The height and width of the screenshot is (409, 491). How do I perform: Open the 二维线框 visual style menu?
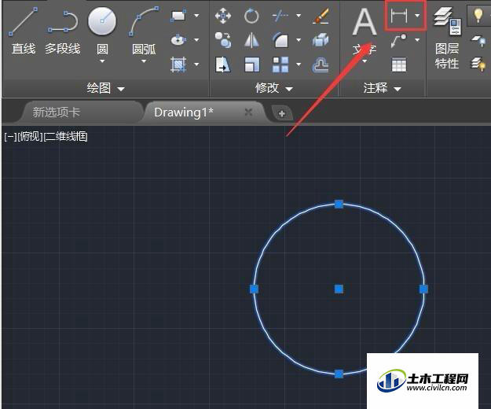66,137
